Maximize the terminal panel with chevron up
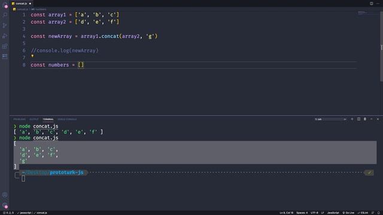Image resolution: width=383 pixels, height=215 pixels. pyautogui.click(x=371, y=119)
